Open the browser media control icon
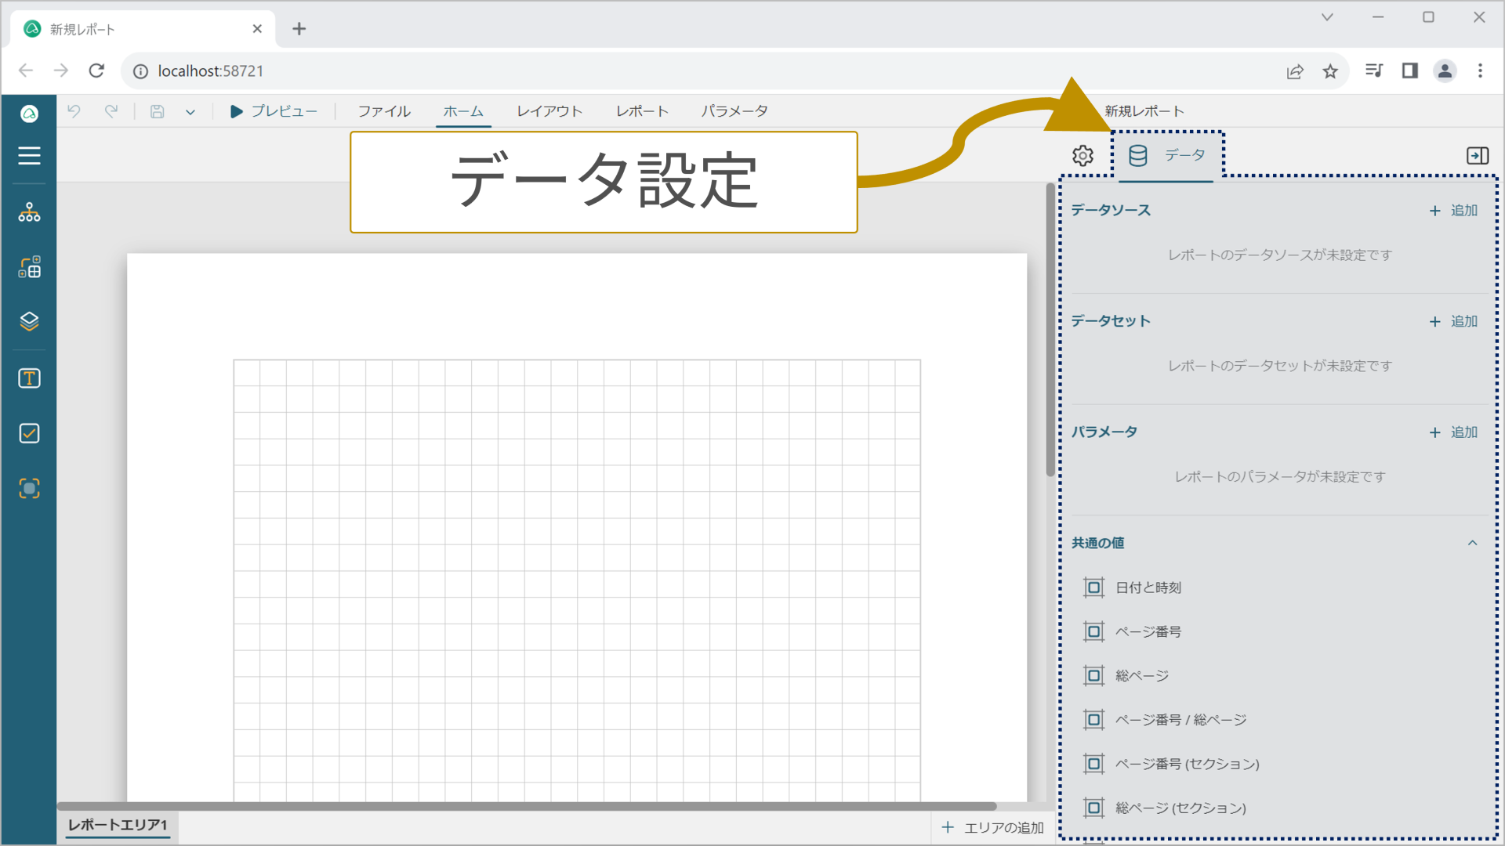1505x846 pixels. coord(1373,71)
